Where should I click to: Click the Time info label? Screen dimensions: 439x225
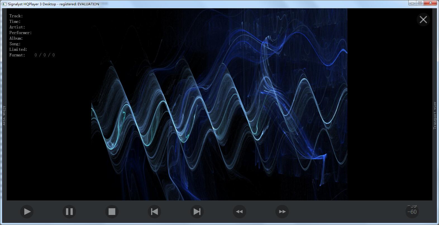point(15,21)
